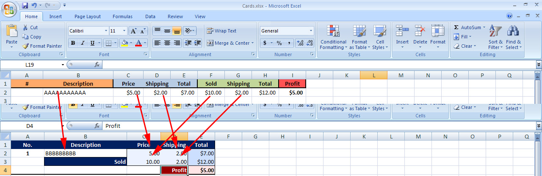Click the AutoSum sigma icon
This screenshot has height=176, width=542.
tap(456, 27)
